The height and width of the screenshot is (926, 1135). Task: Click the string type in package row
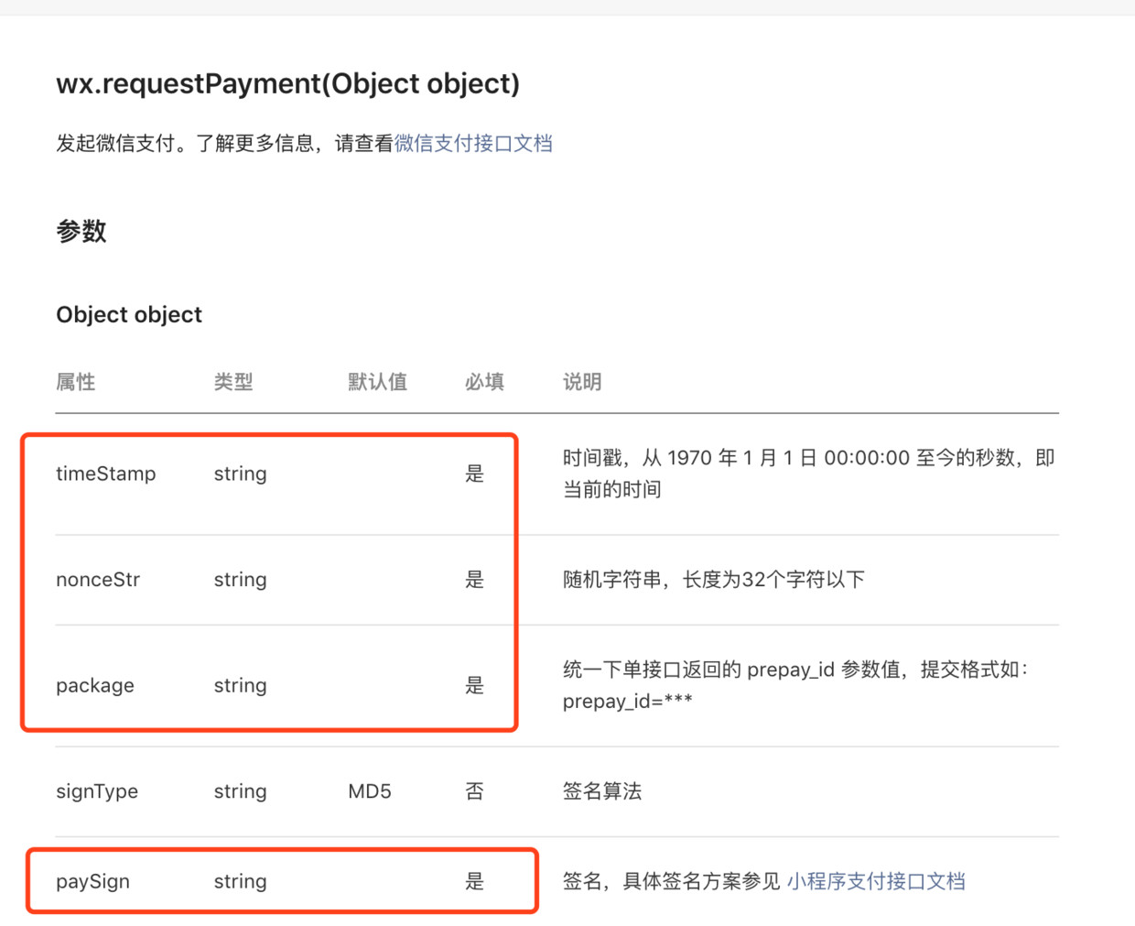[241, 686]
